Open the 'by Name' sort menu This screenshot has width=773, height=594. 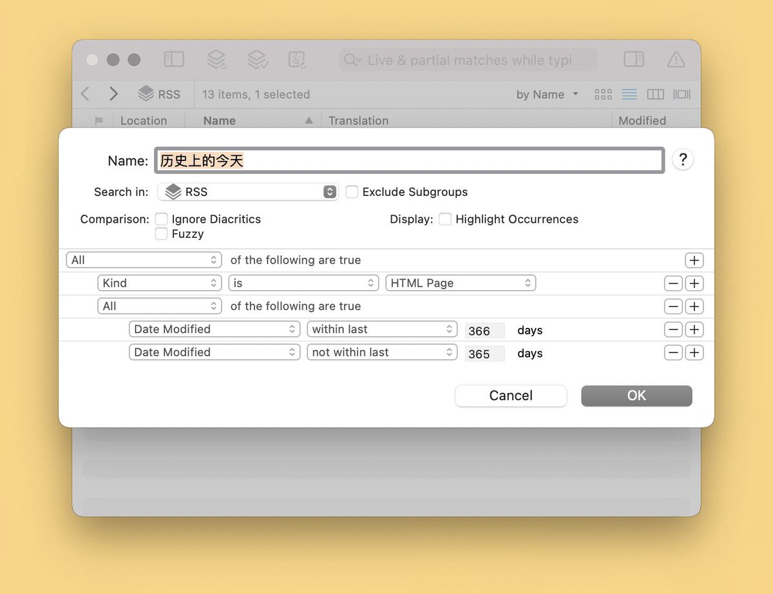(x=545, y=94)
